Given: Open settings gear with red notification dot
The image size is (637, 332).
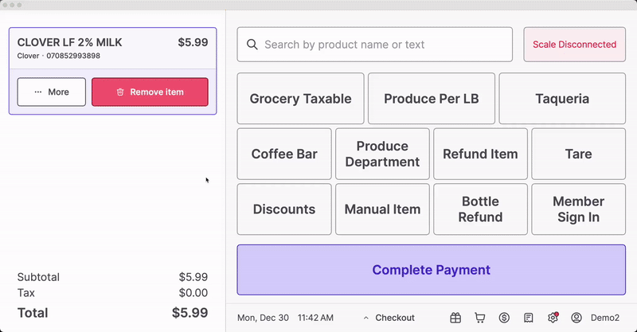Looking at the screenshot, I should [x=553, y=318].
